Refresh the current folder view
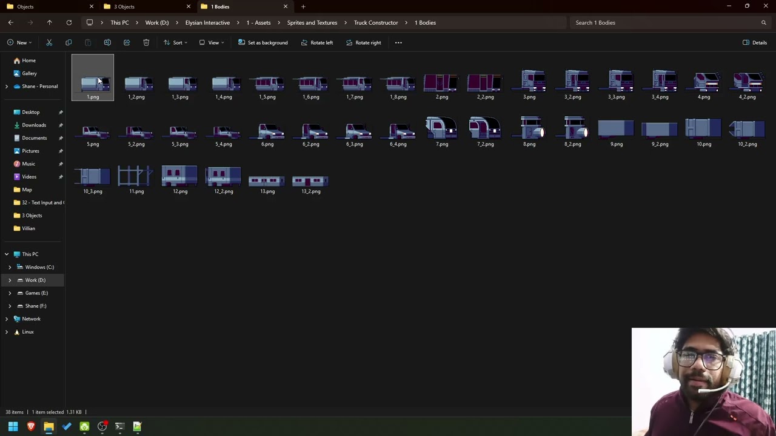The width and height of the screenshot is (776, 436). [69, 22]
